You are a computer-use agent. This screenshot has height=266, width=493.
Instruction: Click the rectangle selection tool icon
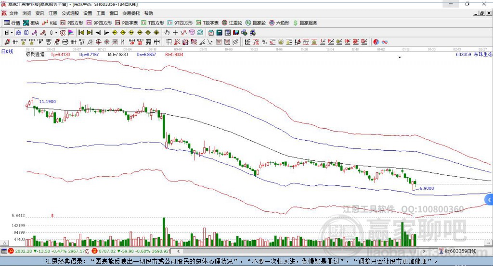(169, 42)
